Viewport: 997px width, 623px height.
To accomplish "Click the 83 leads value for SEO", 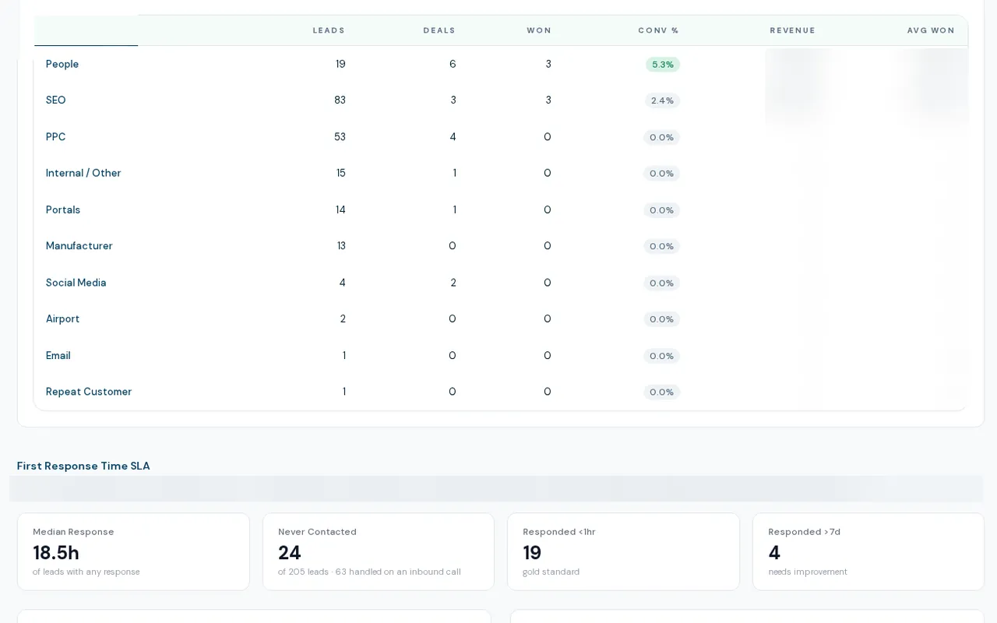I will 340,100.
